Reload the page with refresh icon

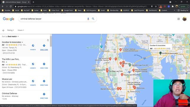click(11, 7)
